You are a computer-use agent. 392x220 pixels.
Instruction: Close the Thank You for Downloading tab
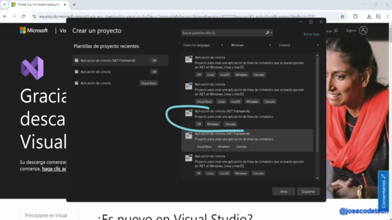[65, 4]
